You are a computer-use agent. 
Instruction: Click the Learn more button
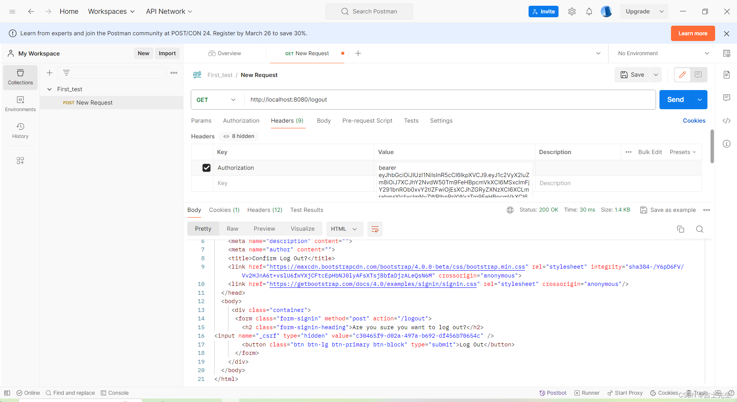[x=693, y=33]
